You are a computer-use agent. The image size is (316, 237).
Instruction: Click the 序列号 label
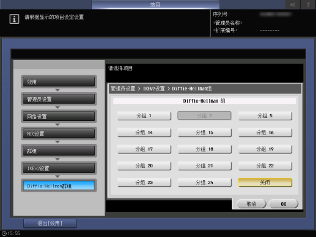point(221,14)
